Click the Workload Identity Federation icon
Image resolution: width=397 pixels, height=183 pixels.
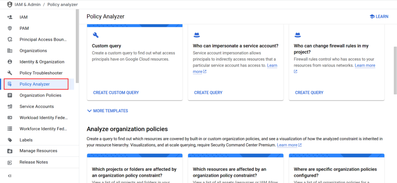pyautogui.click(x=10, y=117)
